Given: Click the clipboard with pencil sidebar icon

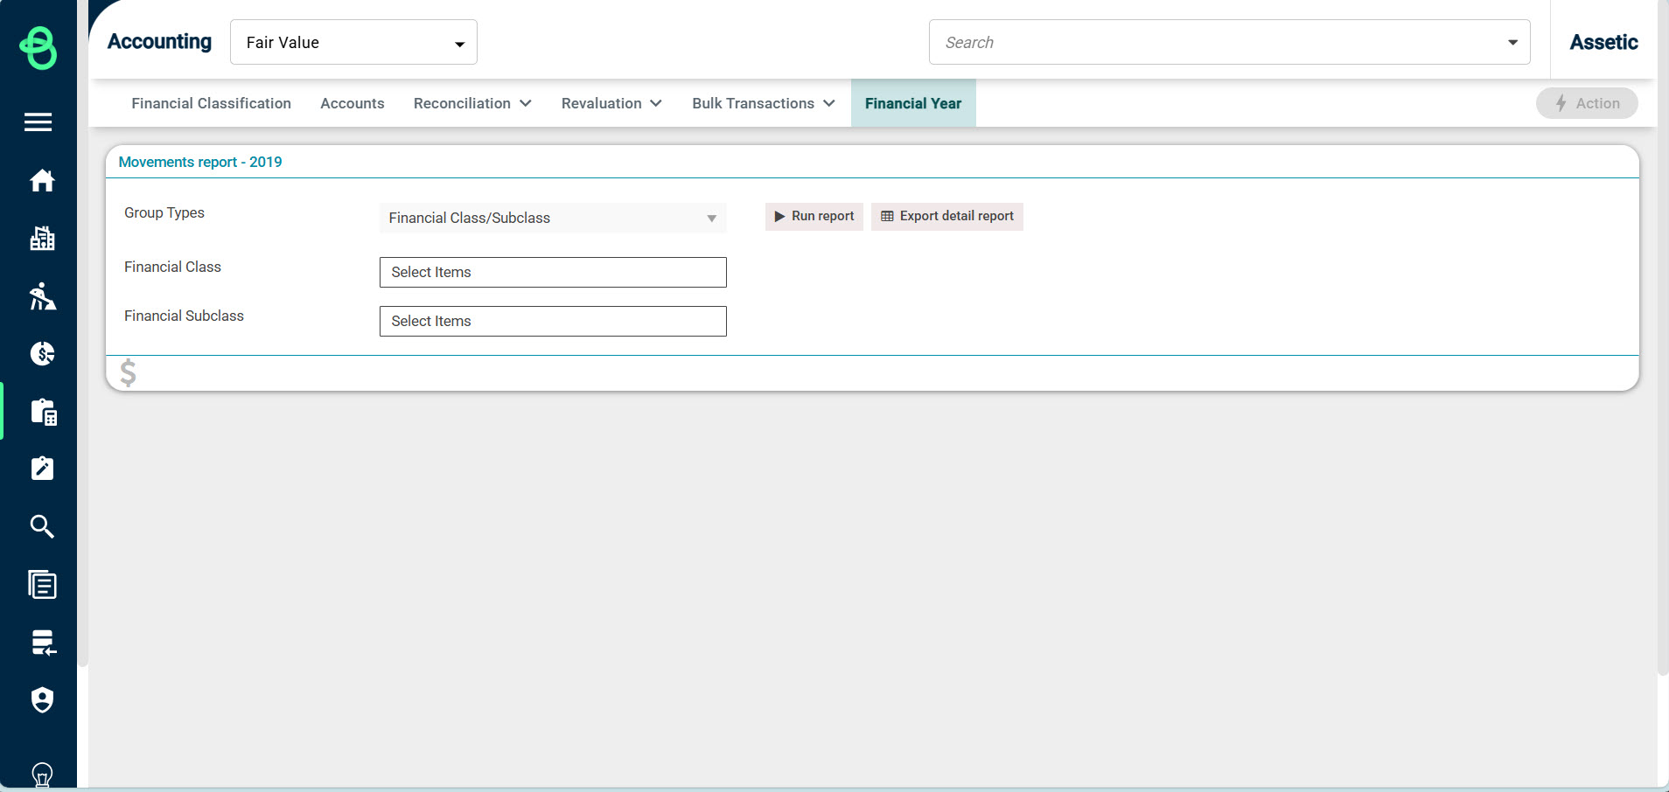Looking at the screenshot, I should pos(41,469).
